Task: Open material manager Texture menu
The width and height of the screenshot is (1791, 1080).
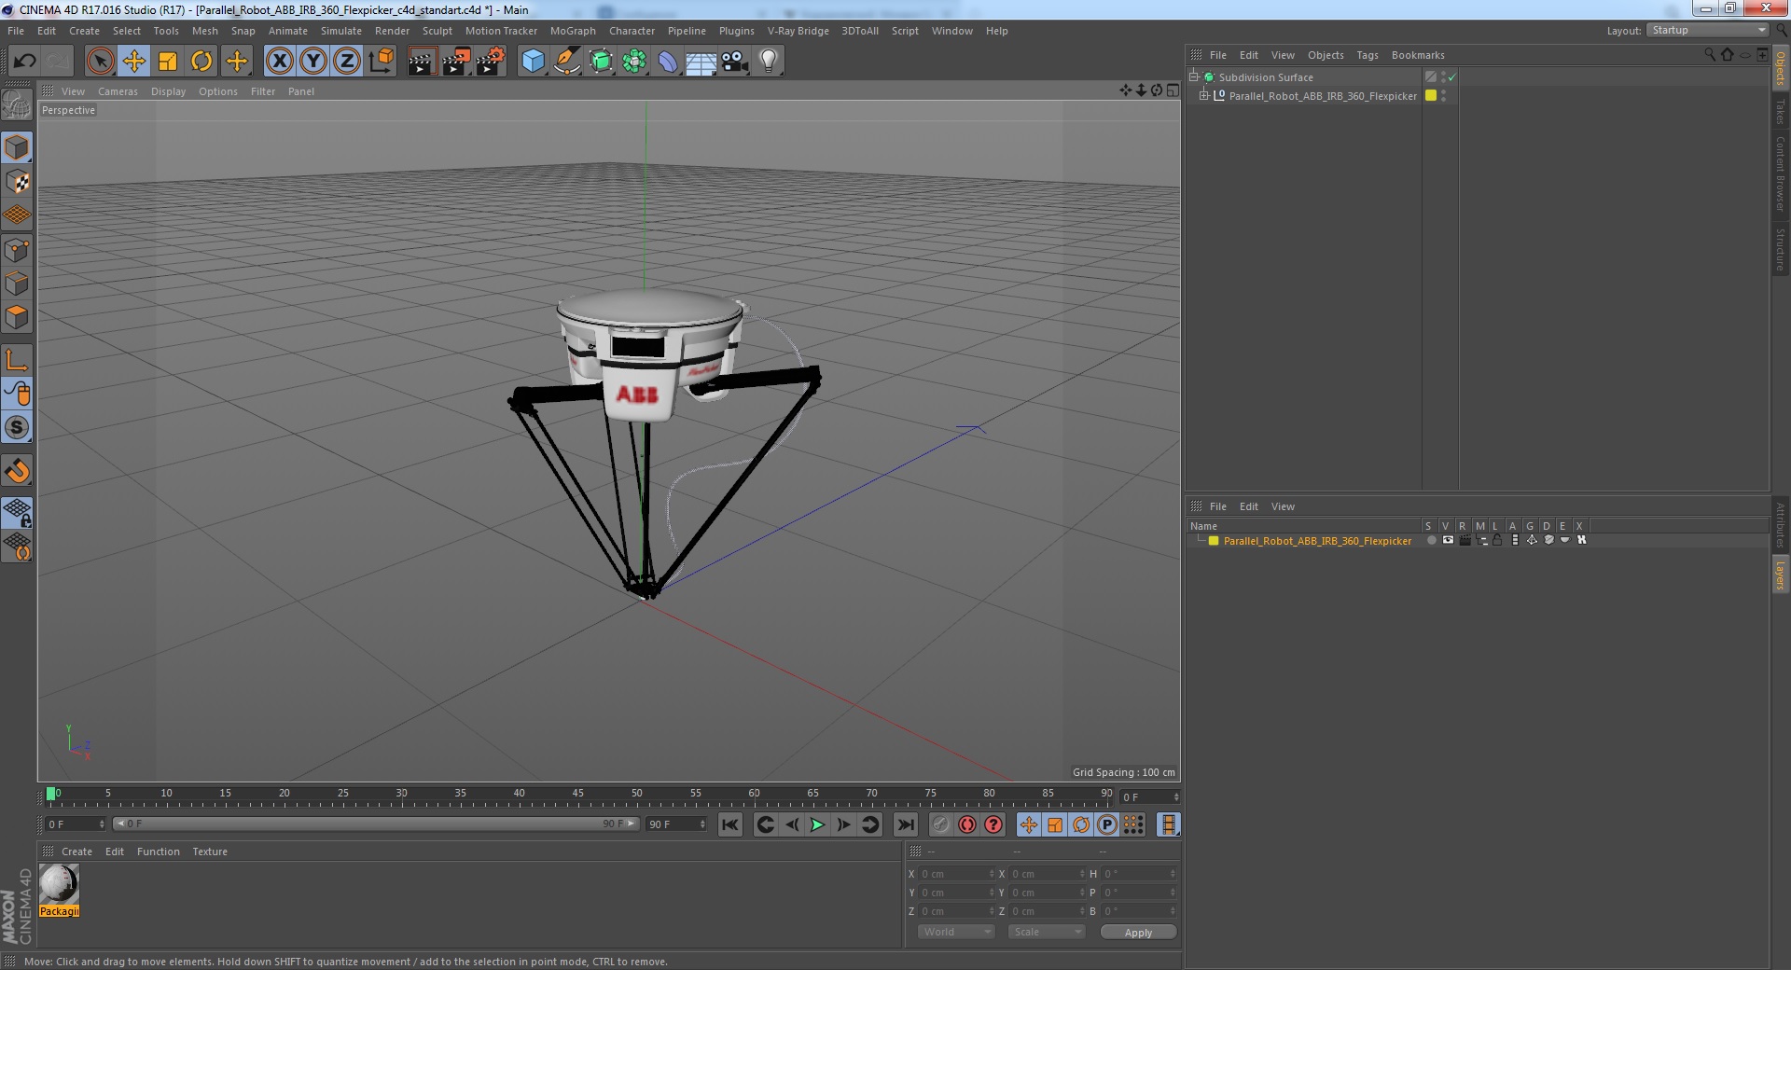Action: click(210, 852)
